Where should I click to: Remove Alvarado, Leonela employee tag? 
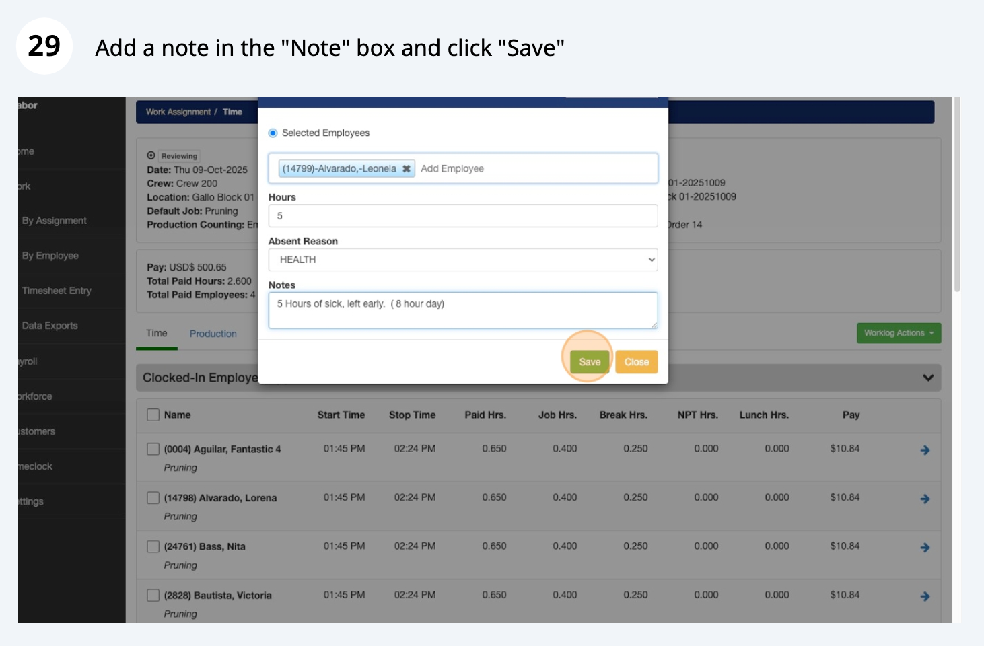407,169
